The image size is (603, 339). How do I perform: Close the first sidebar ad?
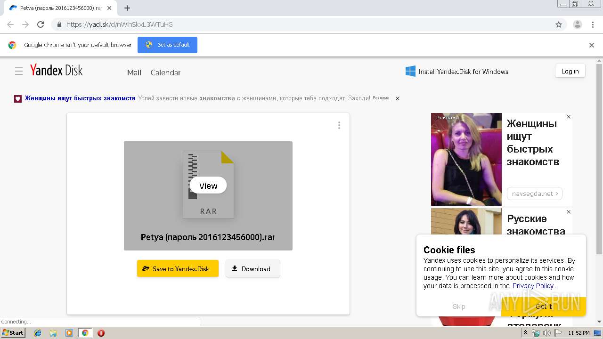[569, 117]
